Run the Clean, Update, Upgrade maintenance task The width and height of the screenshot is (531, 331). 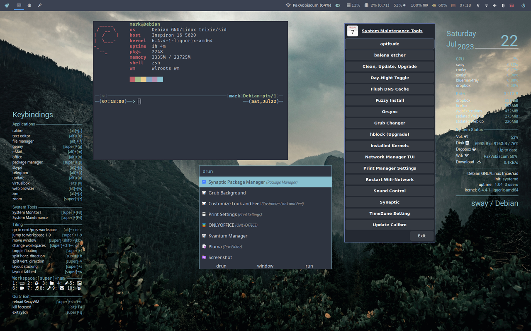pos(390,66)
